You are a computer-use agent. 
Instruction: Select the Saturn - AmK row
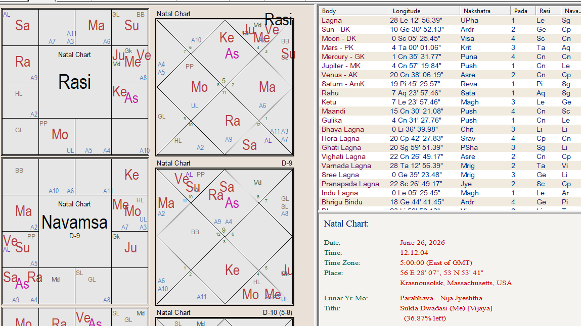[x=450, y=84]
